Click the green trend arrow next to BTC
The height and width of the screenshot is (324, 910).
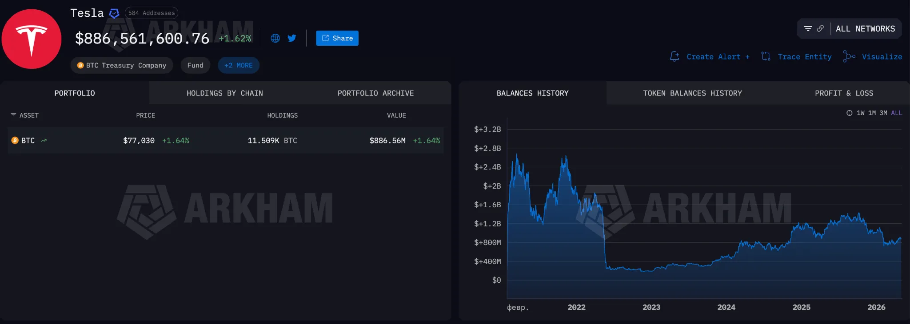44,140
